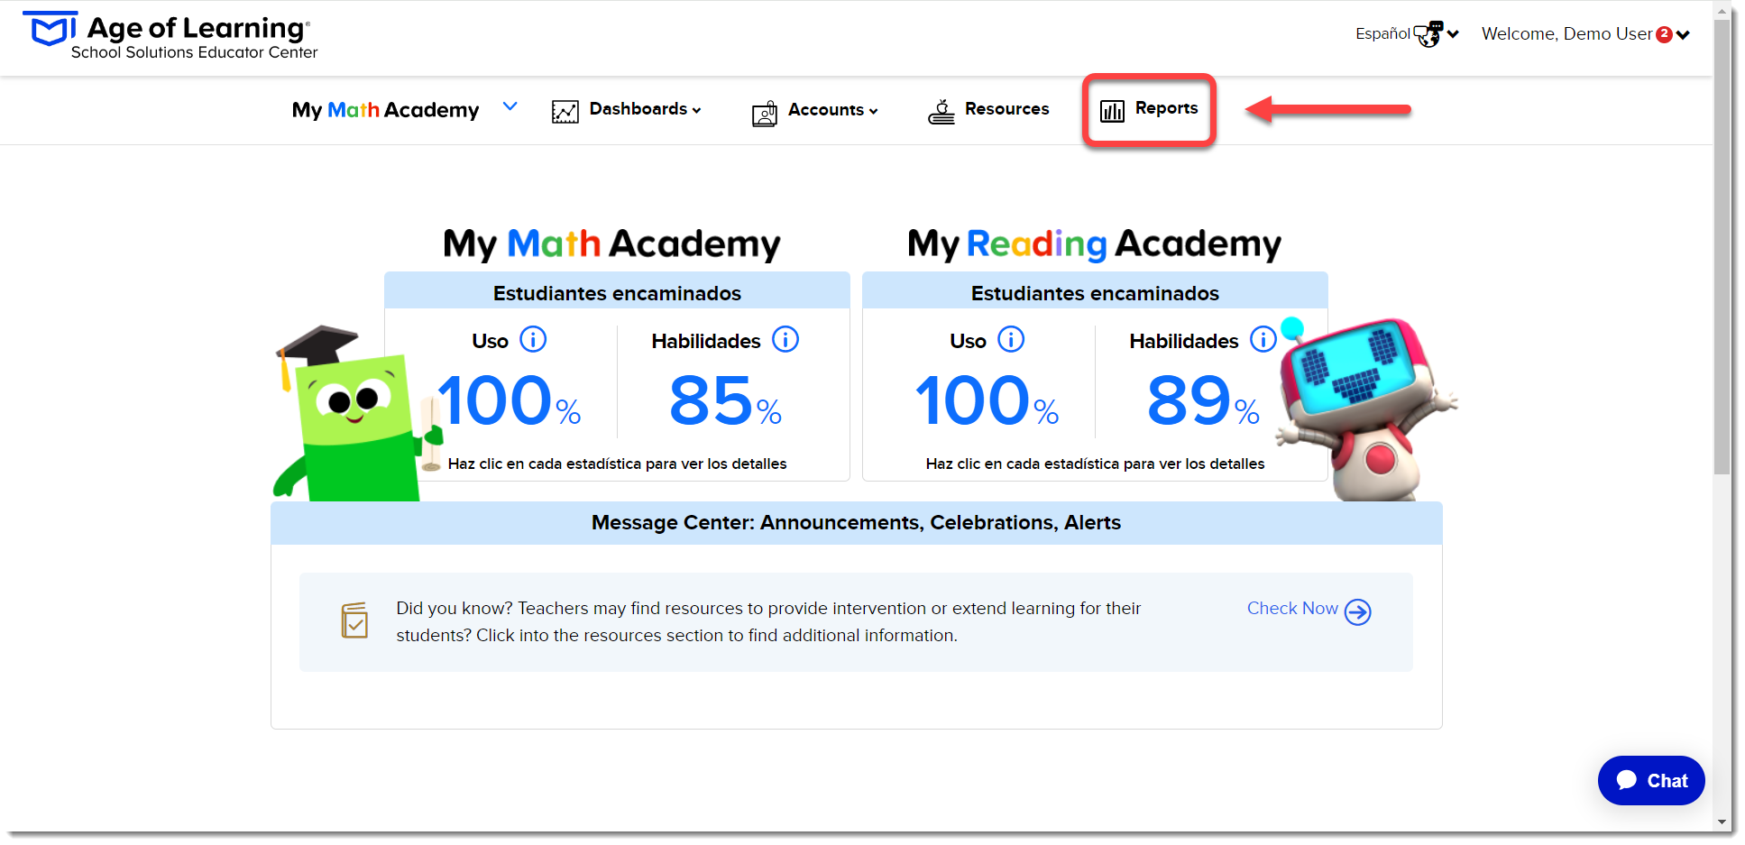Click the Resources stamp icon
The width and height of the screenshot is (1745, 845).
[x=941, y=112]
